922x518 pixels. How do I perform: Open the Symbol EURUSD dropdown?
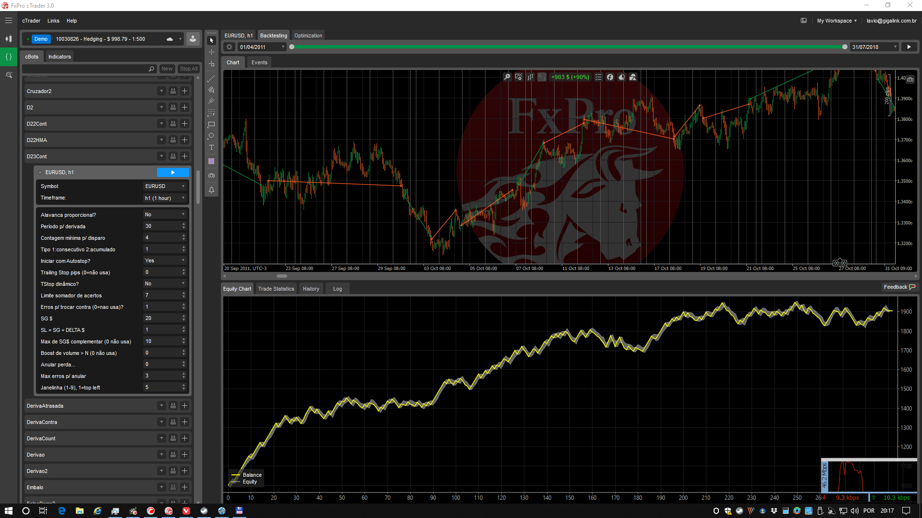click(x=165, y=186)
